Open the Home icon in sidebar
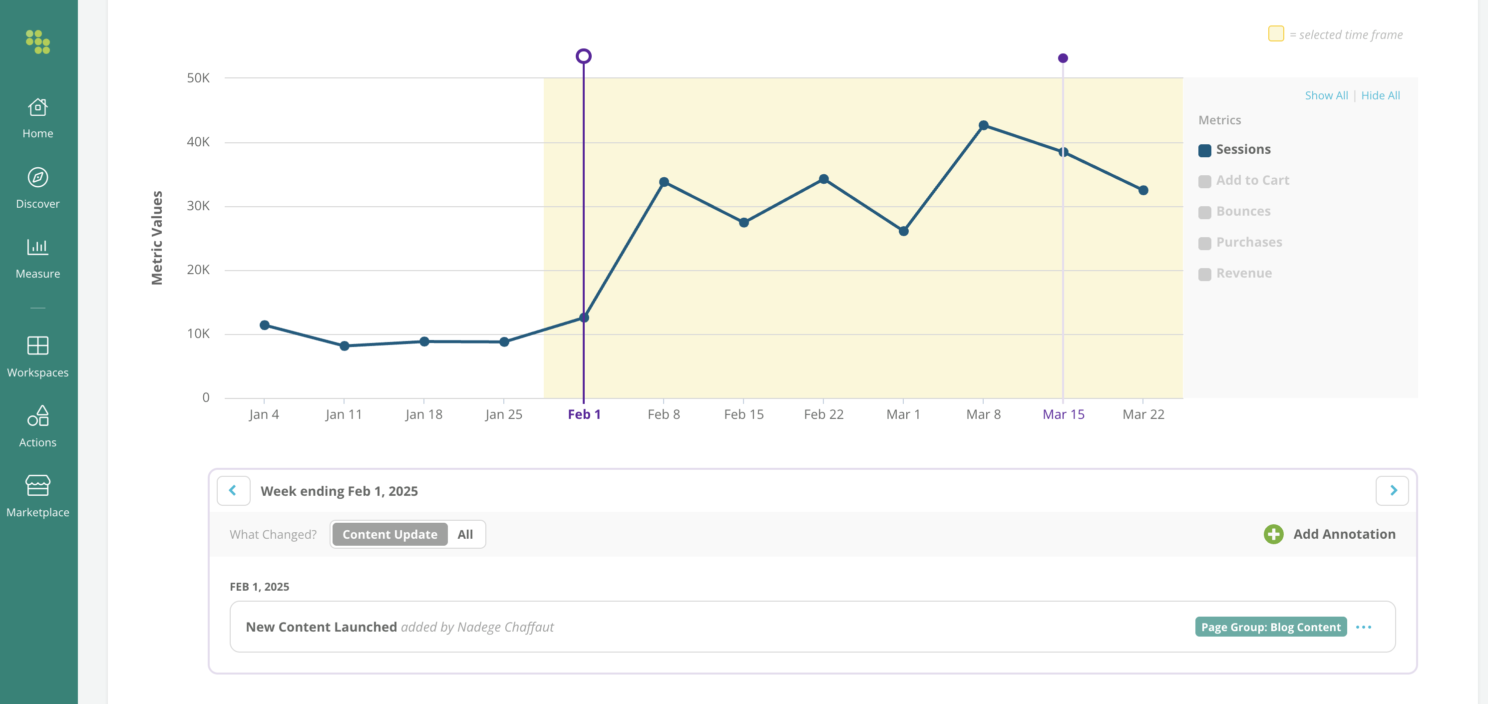 tap(37, 107)
